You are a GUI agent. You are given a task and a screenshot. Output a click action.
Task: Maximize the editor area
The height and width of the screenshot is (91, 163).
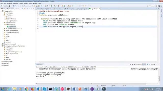coord(158,8)
